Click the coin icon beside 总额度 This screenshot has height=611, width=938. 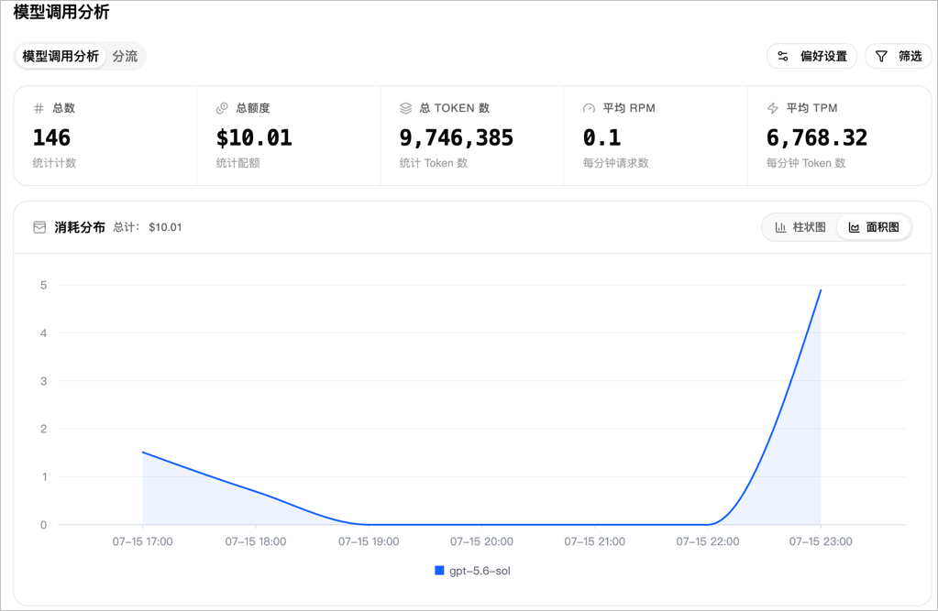click(222, 108)
